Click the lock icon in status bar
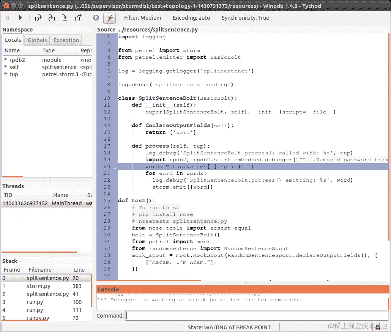 [377, 327]
